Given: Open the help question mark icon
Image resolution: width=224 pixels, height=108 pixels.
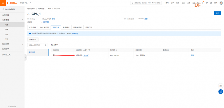Looking at the screenshot, I should 211,3.
